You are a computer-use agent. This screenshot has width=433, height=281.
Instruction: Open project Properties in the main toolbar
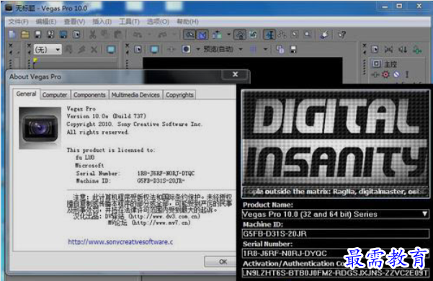76,35
